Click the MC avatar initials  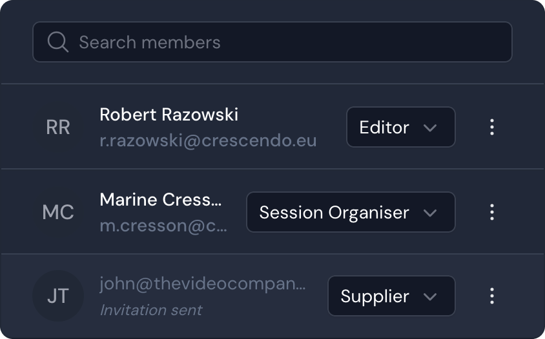pos(58,212)
